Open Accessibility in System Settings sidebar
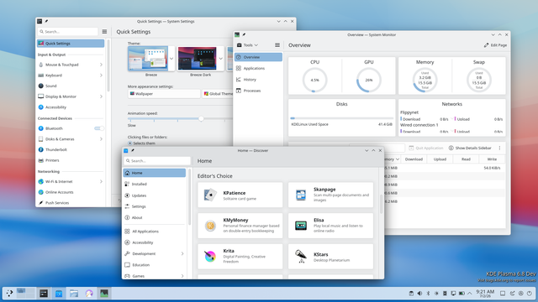The image size is (538, 302). 71,107
